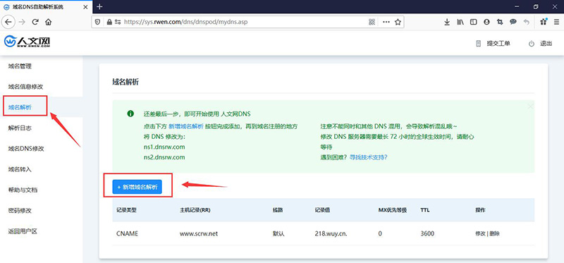Click the 提交工单 ticket icon
The height and width of the screenshot is (263, 564).
click(479, 44)
